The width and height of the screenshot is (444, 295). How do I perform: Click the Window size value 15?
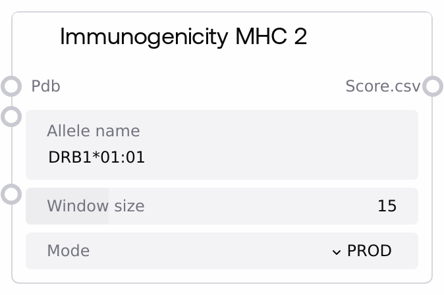pyautogui.click(x=387, y=206)
